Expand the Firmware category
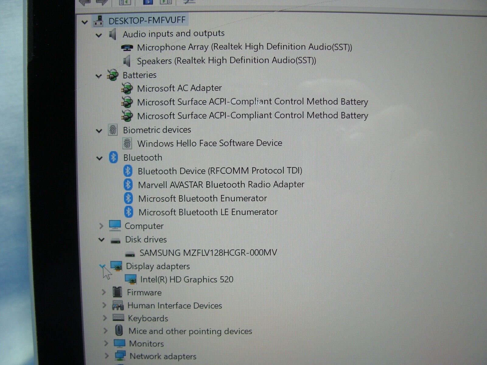 (103, 292)
